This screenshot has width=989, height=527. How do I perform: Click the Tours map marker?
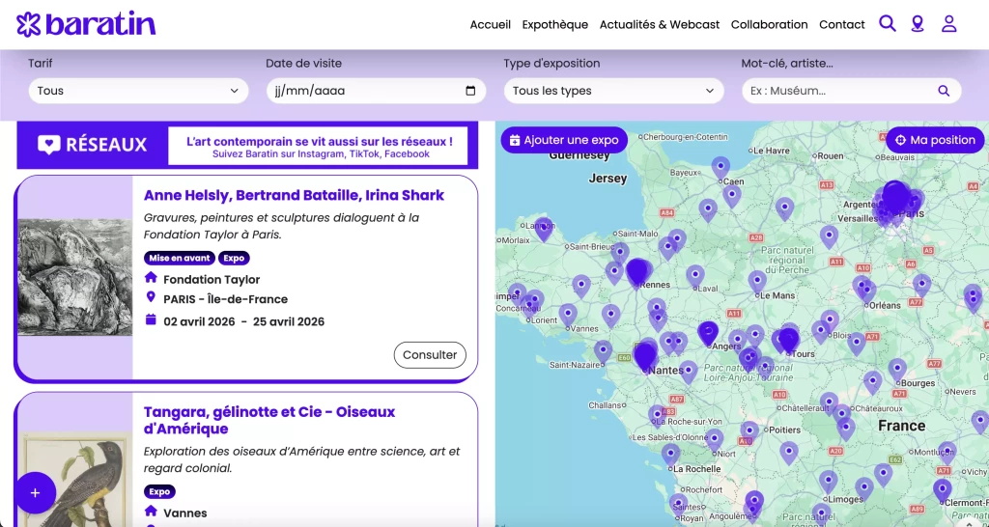tap(788, 339)
